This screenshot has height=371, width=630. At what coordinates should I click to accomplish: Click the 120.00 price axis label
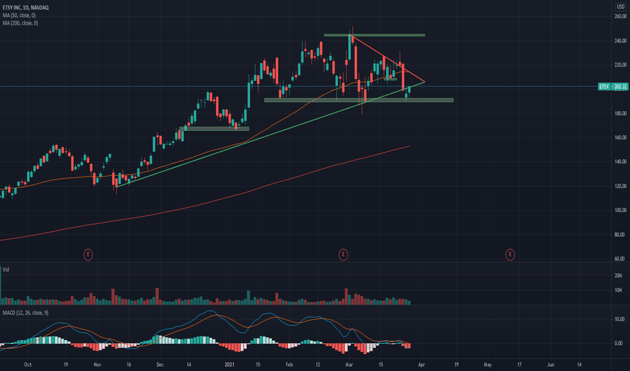click(x=621, y=186)
